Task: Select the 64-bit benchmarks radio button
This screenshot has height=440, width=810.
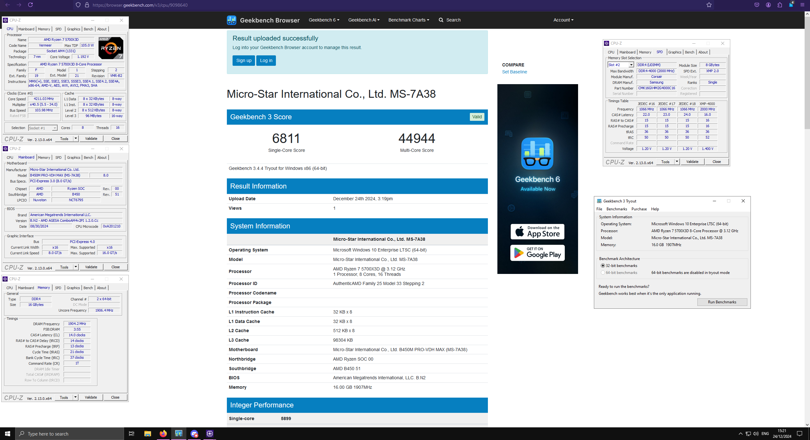Action: 603,273
